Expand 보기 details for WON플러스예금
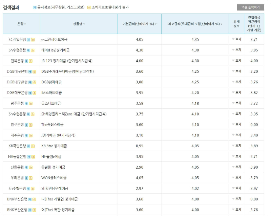Image resolution: width=271 pixels, height=216 pixels. coord(236,177)
